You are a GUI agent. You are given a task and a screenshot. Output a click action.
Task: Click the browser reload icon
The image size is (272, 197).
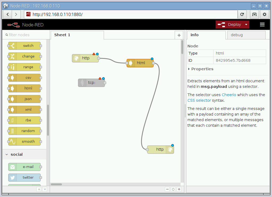(242, 14)
